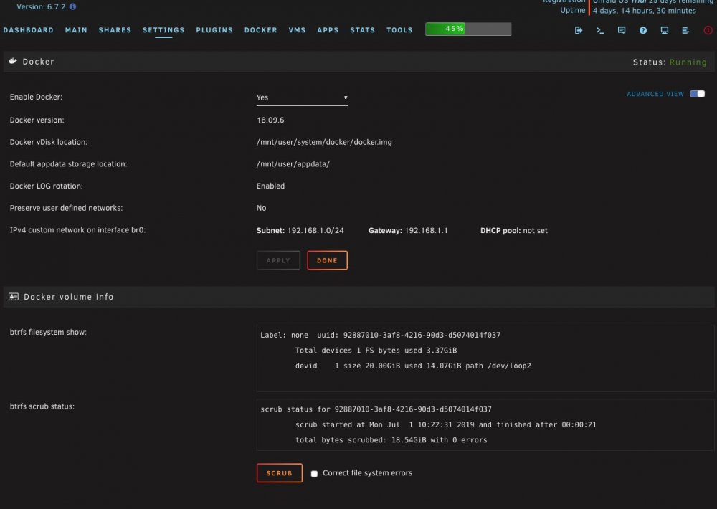Screen dimensions: 717x509
Task: Open the VMs tab
Action: (x=297, y=30)
